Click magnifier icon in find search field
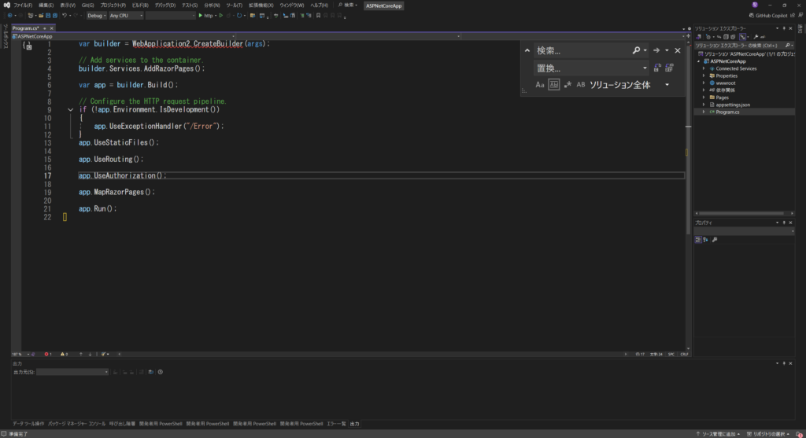 [636, 50]
